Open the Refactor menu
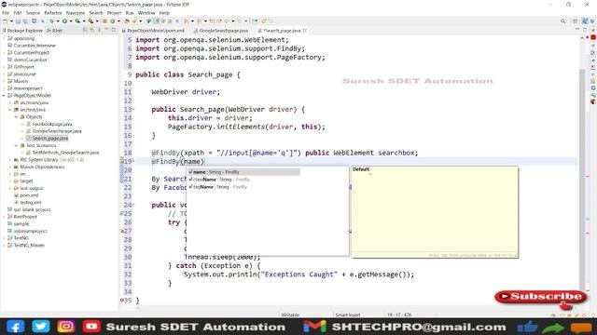Viewport: 597px width, 335px height. click(53, 13)
